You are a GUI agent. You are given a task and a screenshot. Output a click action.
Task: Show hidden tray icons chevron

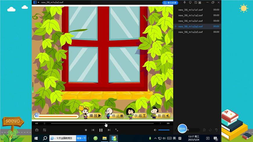point(155,138)
